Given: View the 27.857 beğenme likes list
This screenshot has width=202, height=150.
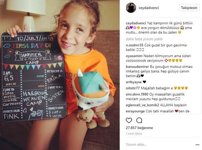Looking at the screenshot, I should pyautogui.click(x=139, y=128).
